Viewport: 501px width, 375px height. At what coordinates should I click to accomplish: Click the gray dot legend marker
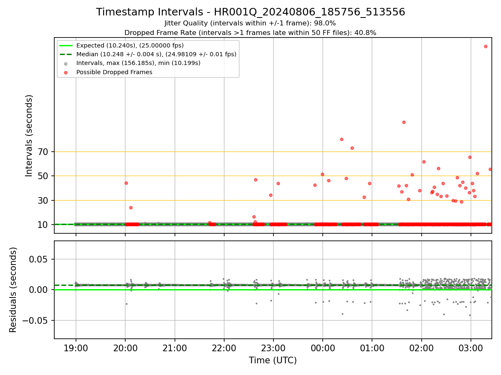click(66, 63)
